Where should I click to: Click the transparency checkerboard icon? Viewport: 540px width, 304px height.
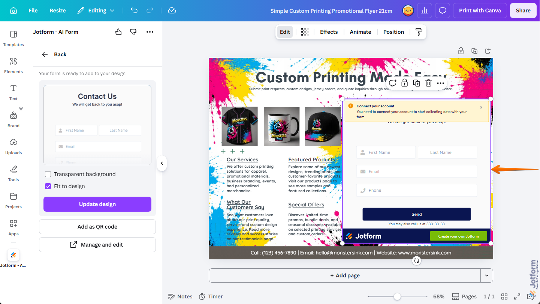tap(305, 32)
